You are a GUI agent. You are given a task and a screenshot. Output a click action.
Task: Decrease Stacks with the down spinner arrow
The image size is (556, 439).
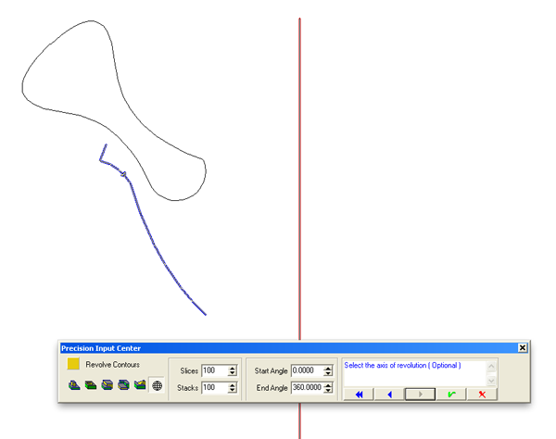(x=233, y=391)
